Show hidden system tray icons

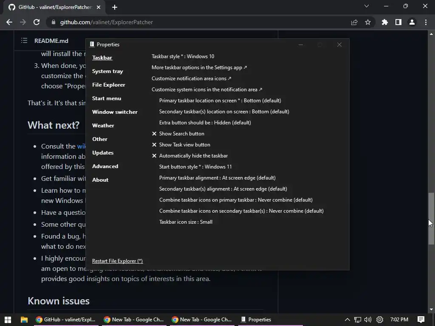tap(347, 320)
